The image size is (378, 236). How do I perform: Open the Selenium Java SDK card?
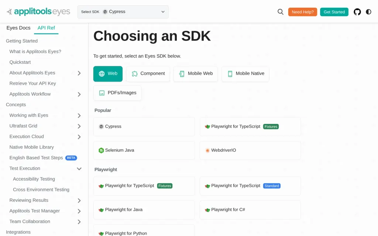coord(144,150)
